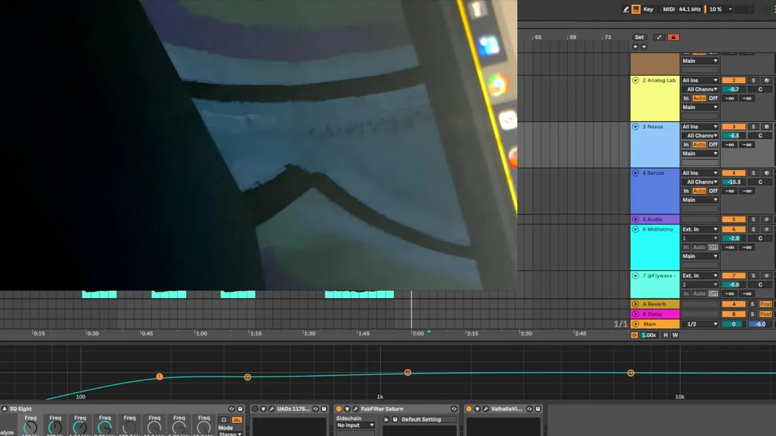The width and height of the screenshot is (776, 436).
Task: Solo the 2 Analog Lab track
Action: [x=754, y=80]
